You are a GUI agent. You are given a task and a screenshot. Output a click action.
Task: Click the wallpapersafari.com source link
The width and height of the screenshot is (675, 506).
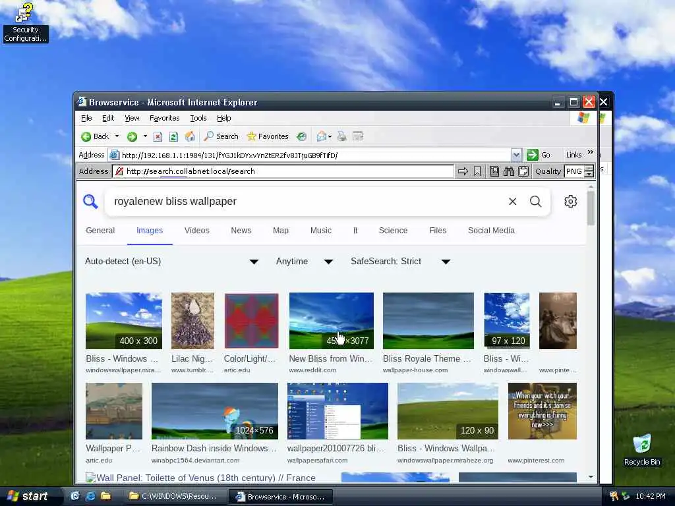(x=317, y=461)
